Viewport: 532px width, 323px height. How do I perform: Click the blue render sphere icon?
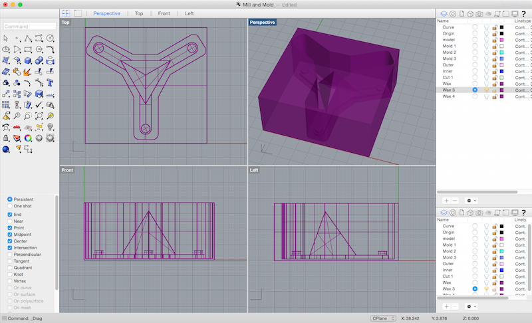click(6, 149)
